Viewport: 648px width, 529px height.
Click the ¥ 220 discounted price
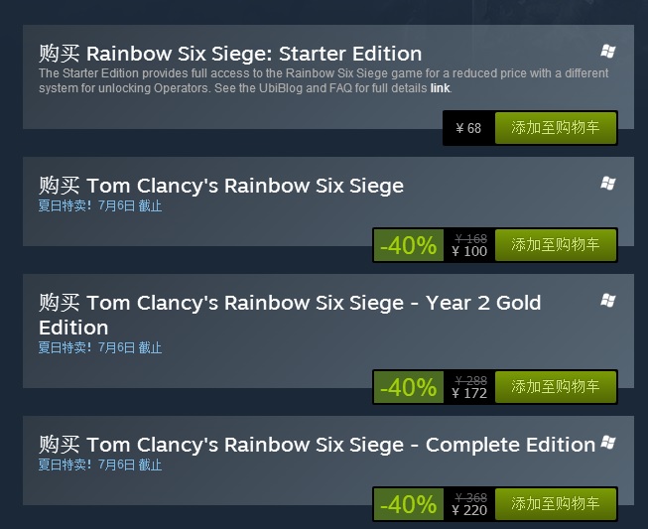click(469, 510)
